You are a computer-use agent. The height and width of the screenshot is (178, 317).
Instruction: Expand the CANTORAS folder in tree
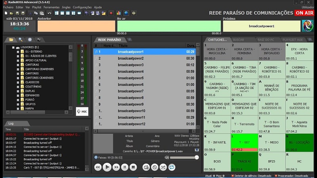pos(18,64)
